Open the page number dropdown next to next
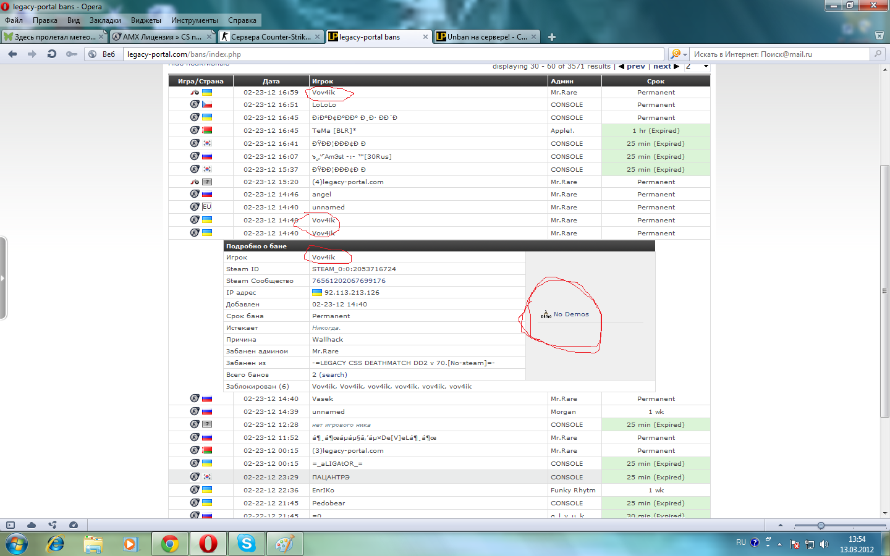This screenshot has height=556, width=890. [697, 66]
